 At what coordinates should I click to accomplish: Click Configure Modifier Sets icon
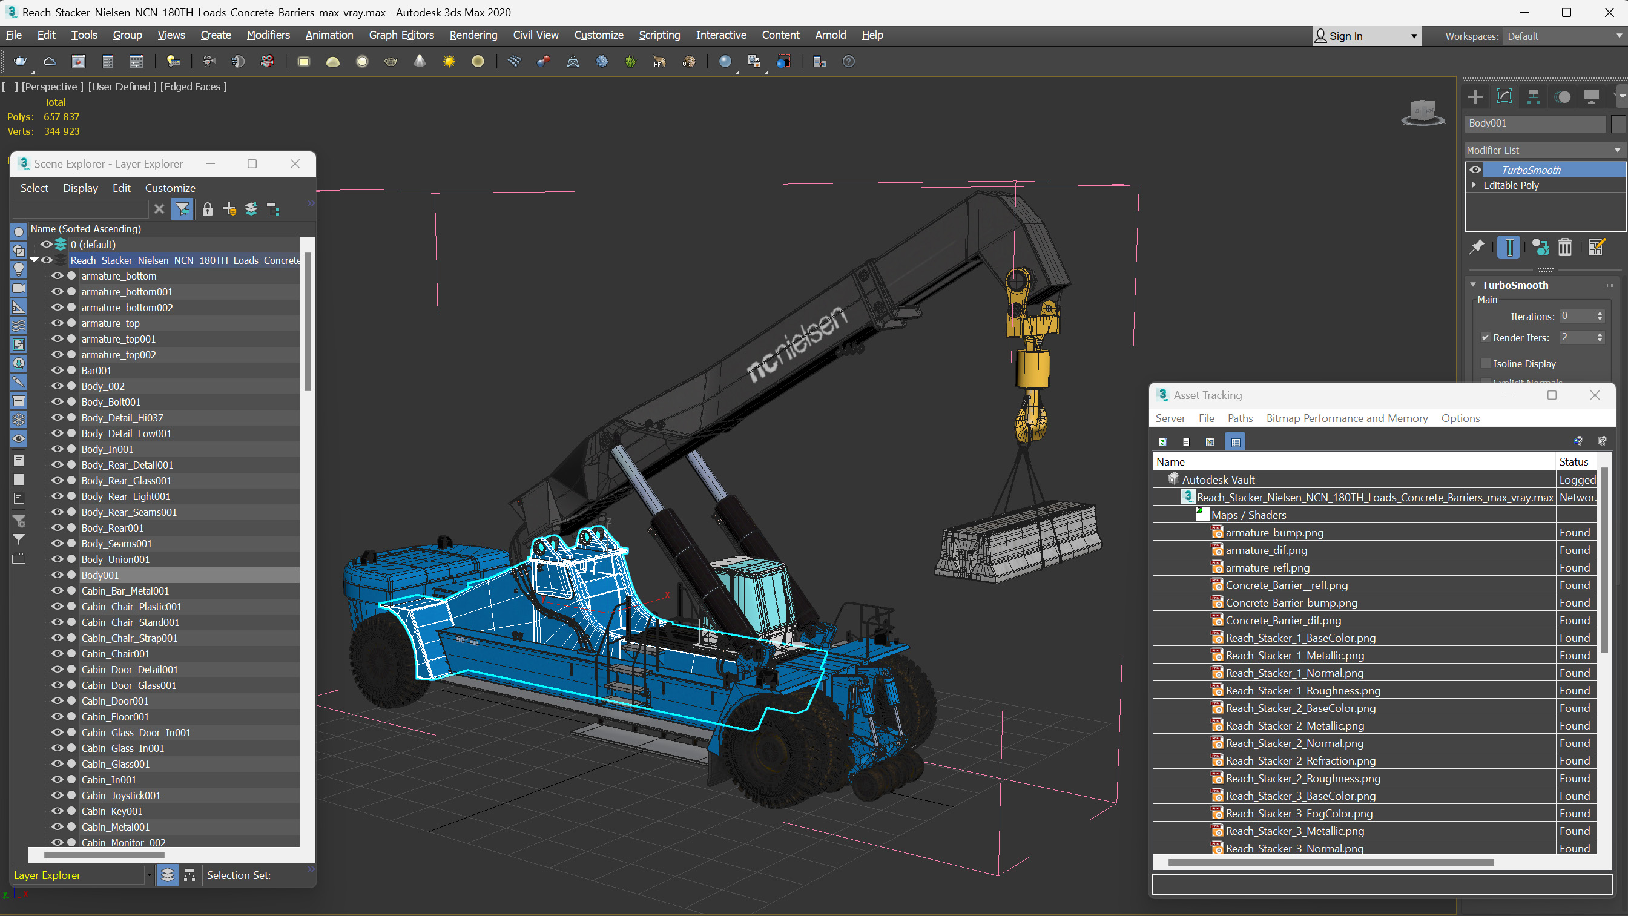click(x=1597, y=247)
